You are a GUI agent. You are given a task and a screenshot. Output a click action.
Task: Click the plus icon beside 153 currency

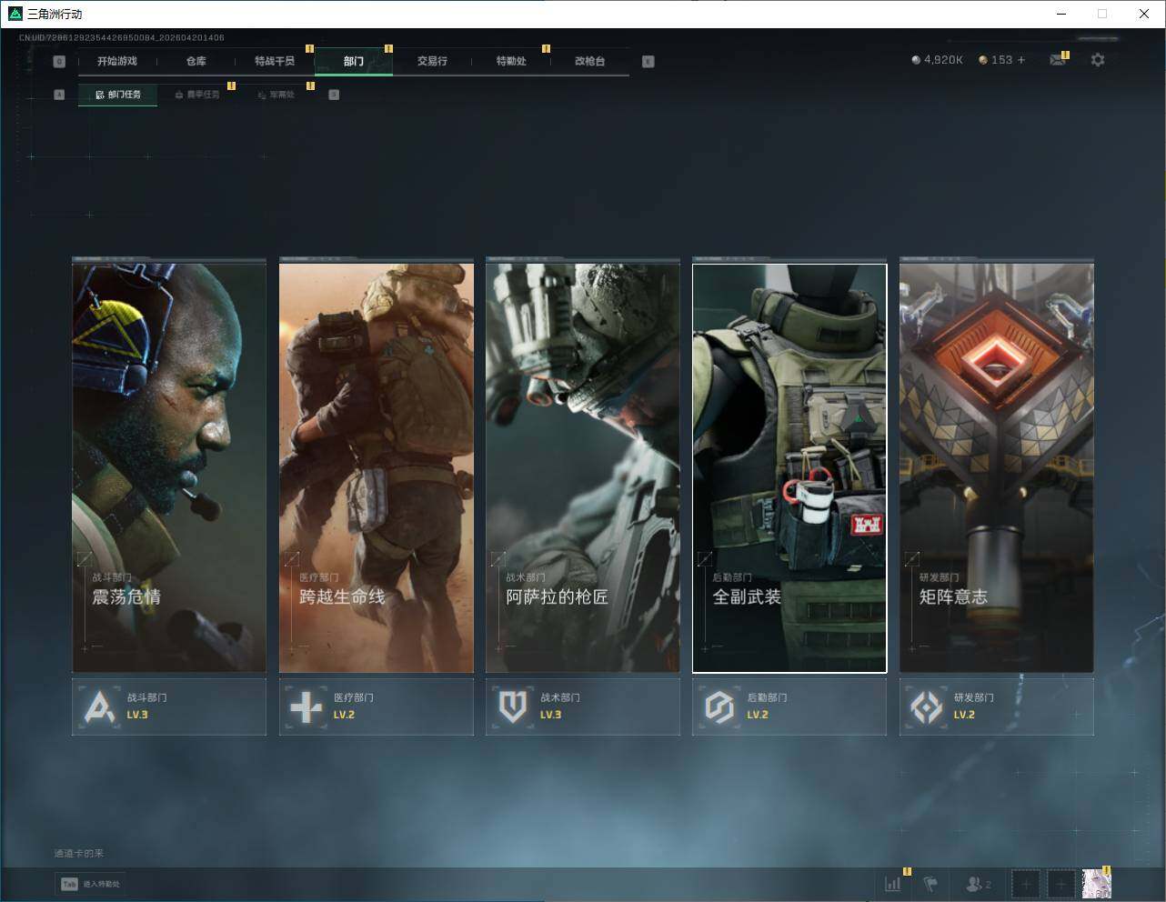pos(1021,60)
